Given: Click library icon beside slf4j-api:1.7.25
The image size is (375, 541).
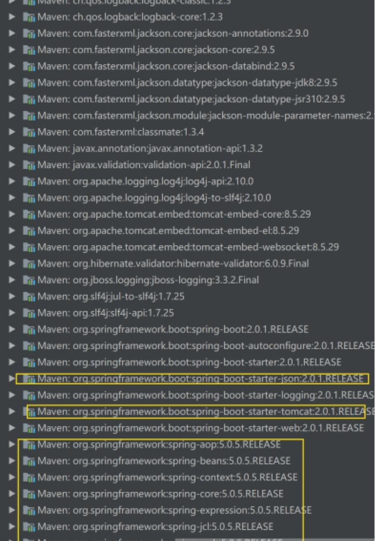Looking at the screenshot, I should tap(29, 313).
